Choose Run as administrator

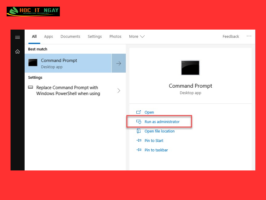point(162,122)
